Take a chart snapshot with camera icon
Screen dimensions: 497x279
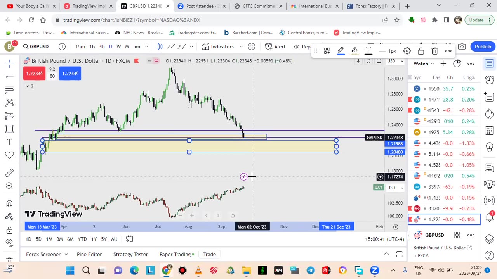click(462, 46)
